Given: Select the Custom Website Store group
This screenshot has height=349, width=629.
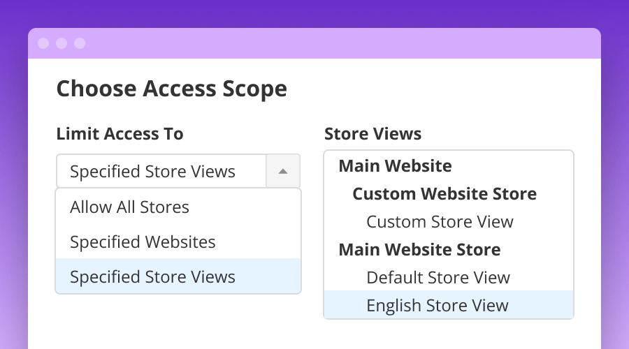Looking at the screenshot, I should 444,194.
